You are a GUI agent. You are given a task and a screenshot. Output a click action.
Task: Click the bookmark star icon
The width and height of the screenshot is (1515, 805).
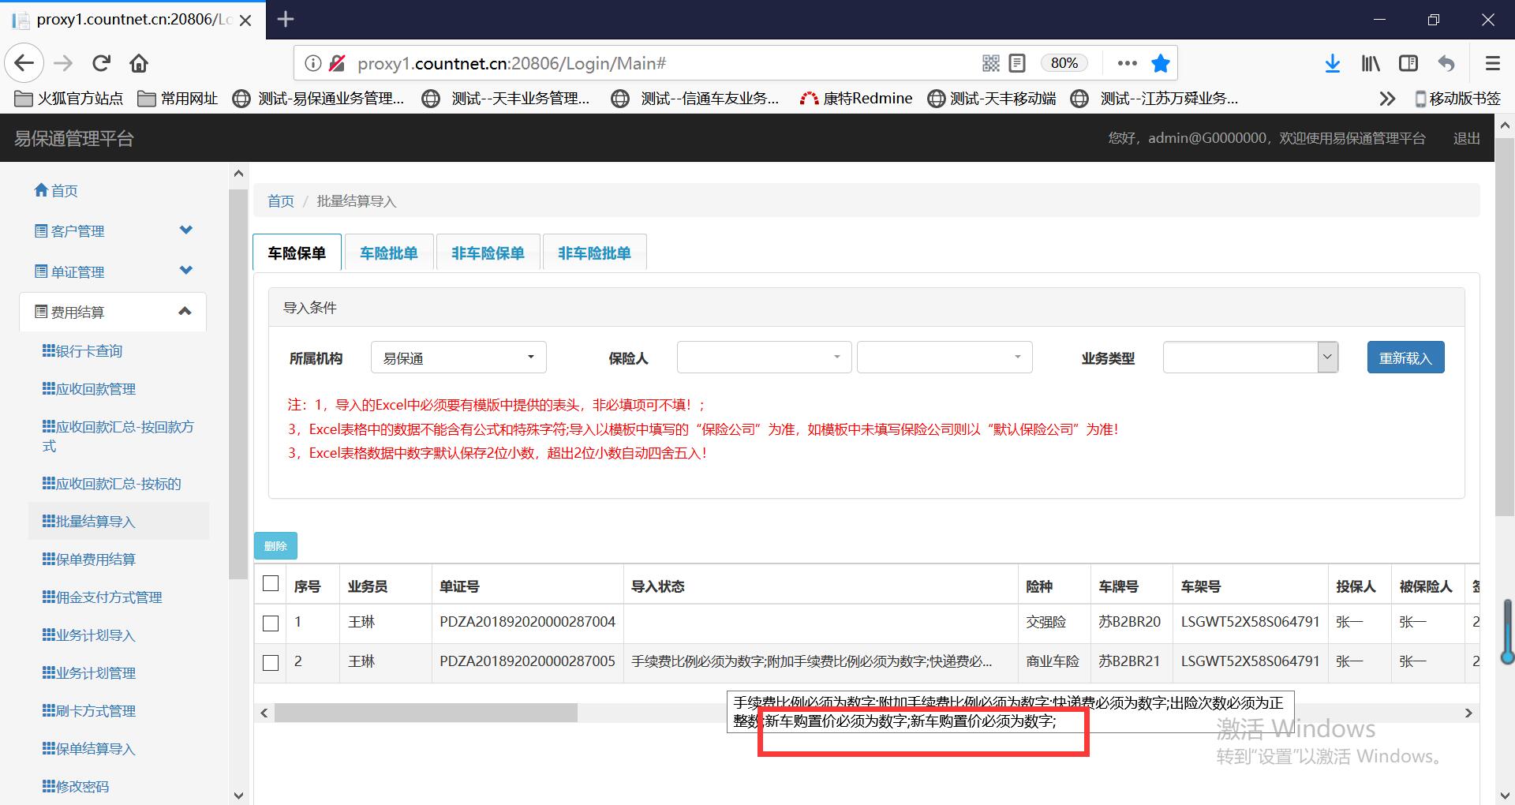click(1160, 63)
